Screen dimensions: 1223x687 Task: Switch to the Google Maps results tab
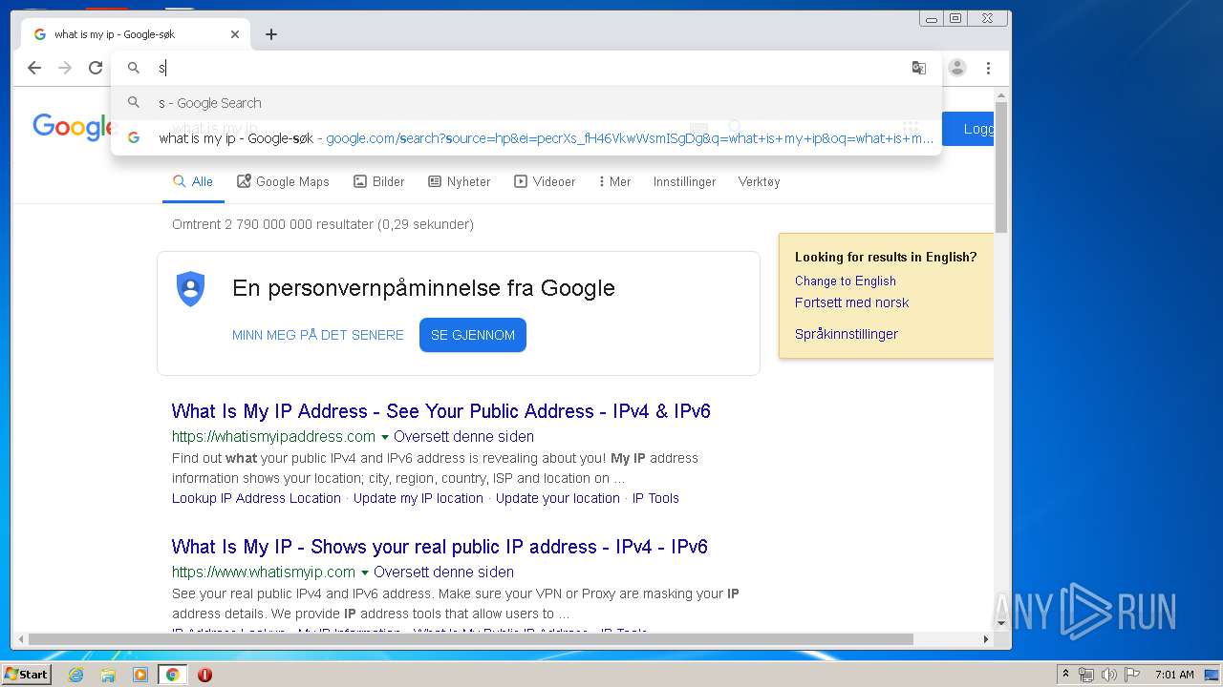click(283, 181)
